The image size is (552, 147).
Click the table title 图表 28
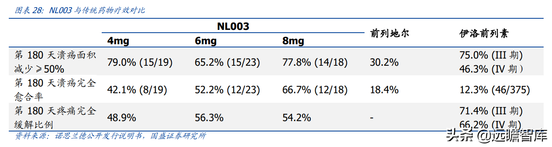point(80,10)
